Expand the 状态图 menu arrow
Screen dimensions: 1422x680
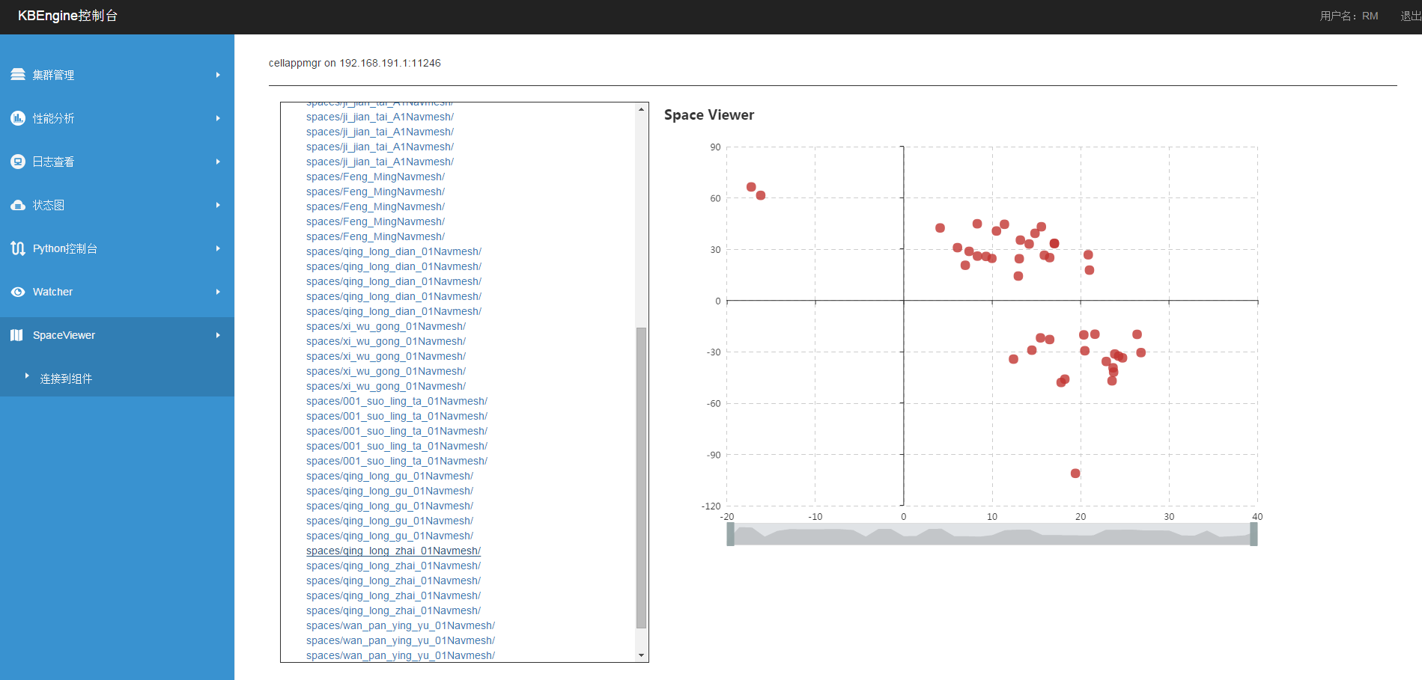(x=218, y=205)
